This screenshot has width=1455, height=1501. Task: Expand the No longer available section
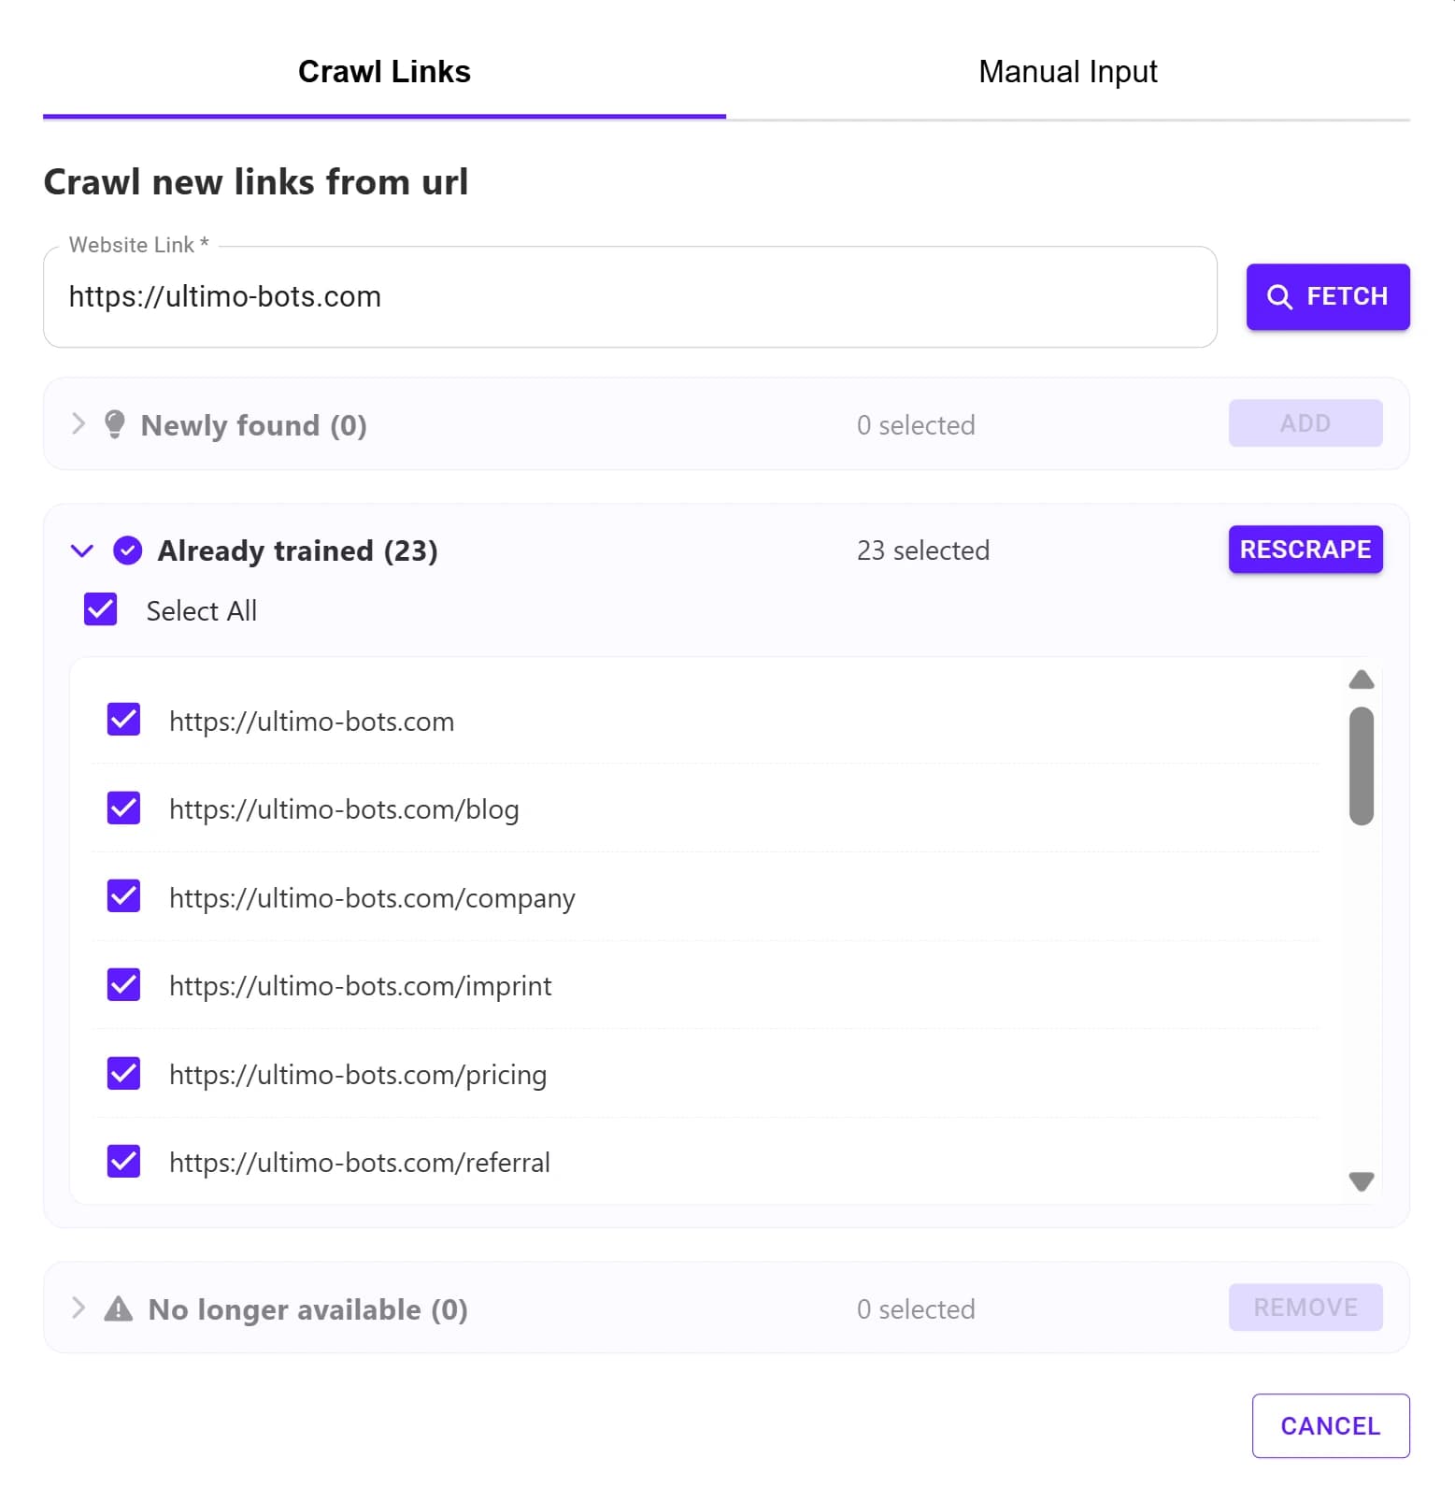[78, 1308]
